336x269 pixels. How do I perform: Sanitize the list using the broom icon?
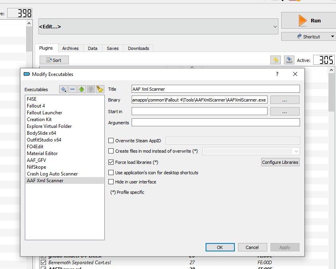(x=100, y=90)
